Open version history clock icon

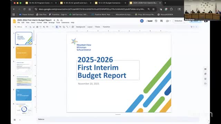pos(156,21)
